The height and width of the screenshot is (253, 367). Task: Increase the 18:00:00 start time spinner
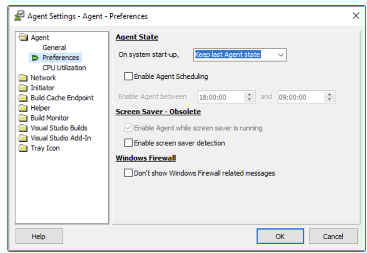pyautogui.click(x=250, y=94)
